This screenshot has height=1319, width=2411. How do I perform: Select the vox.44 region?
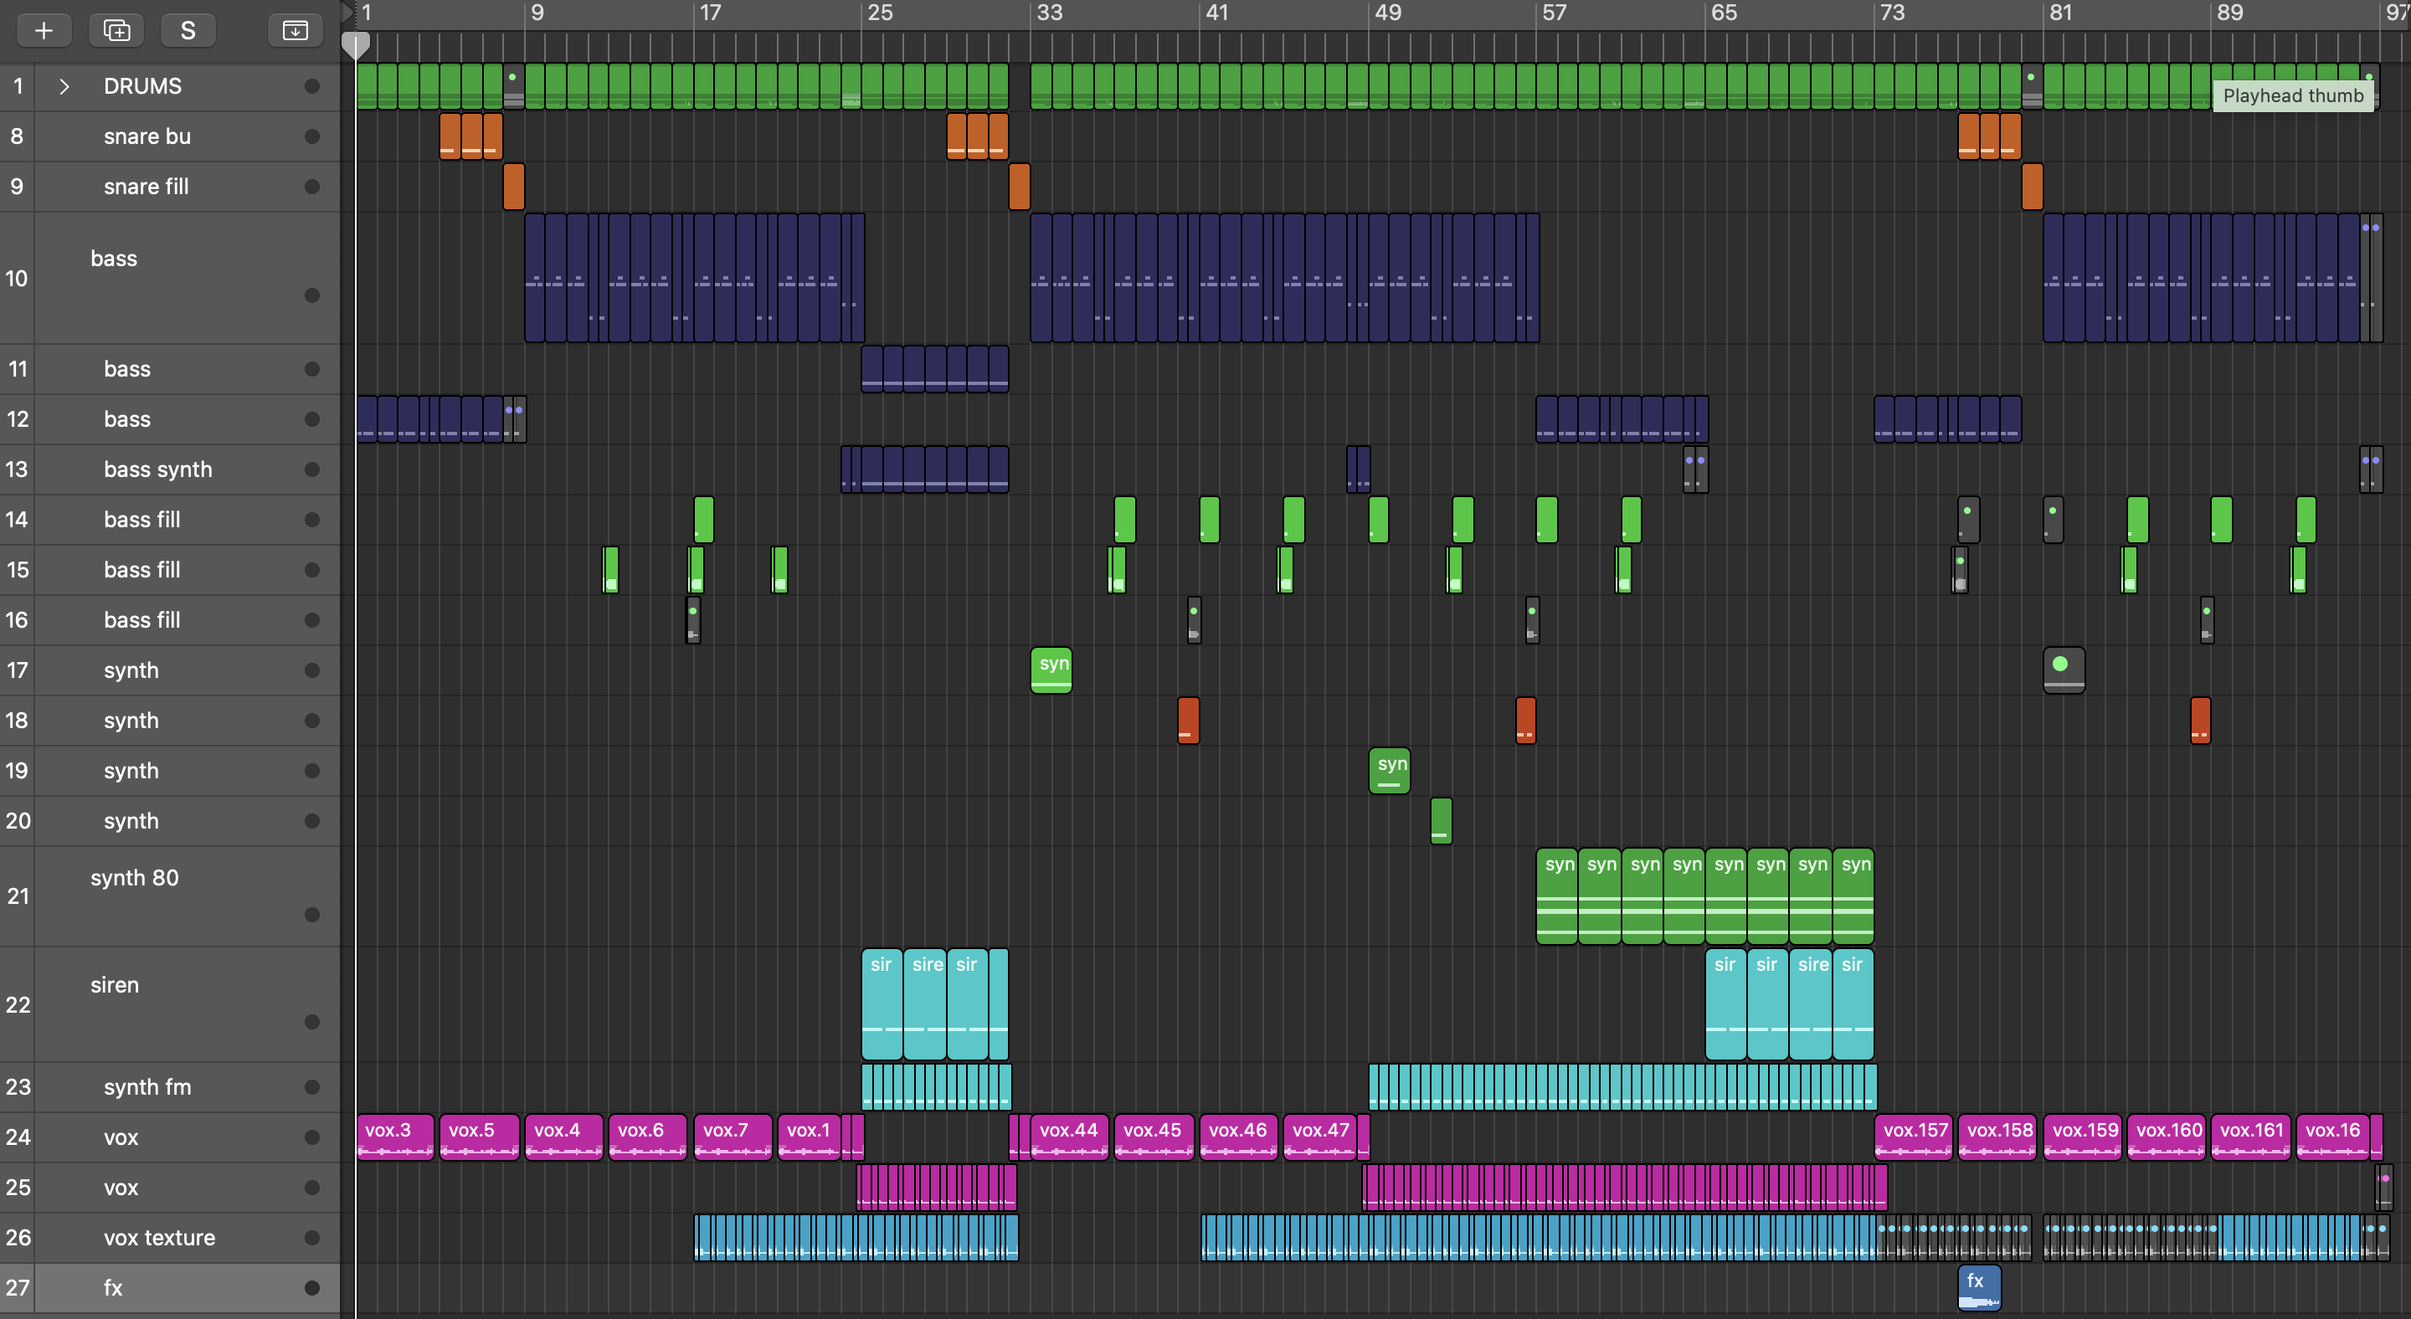coord(1069,1136)
